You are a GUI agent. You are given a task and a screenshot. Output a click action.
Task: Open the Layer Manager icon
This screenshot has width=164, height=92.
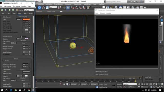[116, 7]
